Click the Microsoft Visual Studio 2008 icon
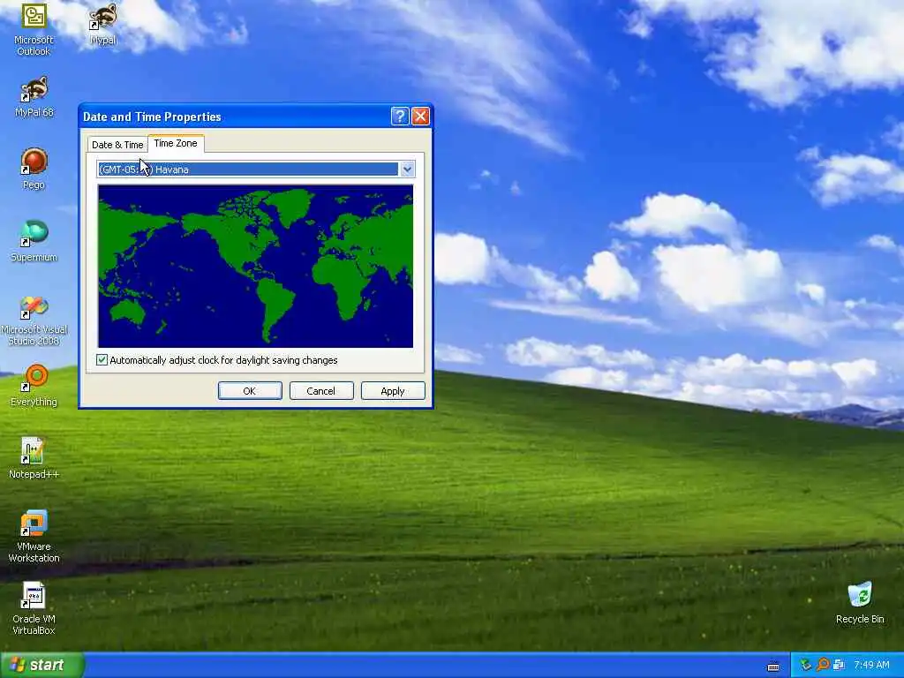The image size is (904, 678). pyautogui.click(x=34, y=320)
